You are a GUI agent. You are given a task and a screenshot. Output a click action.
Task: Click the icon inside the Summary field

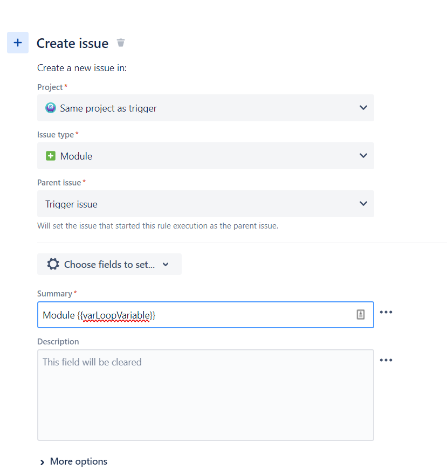click(360, 314)
